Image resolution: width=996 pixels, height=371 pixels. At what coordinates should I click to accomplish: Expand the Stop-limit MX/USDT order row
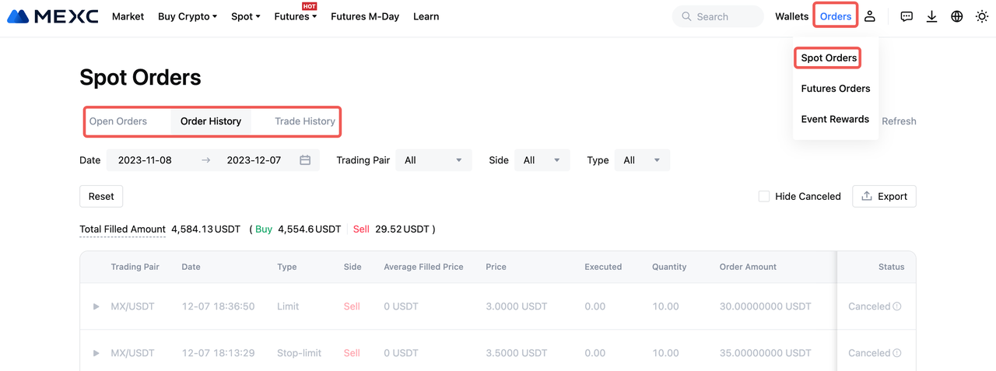(96, 353)
